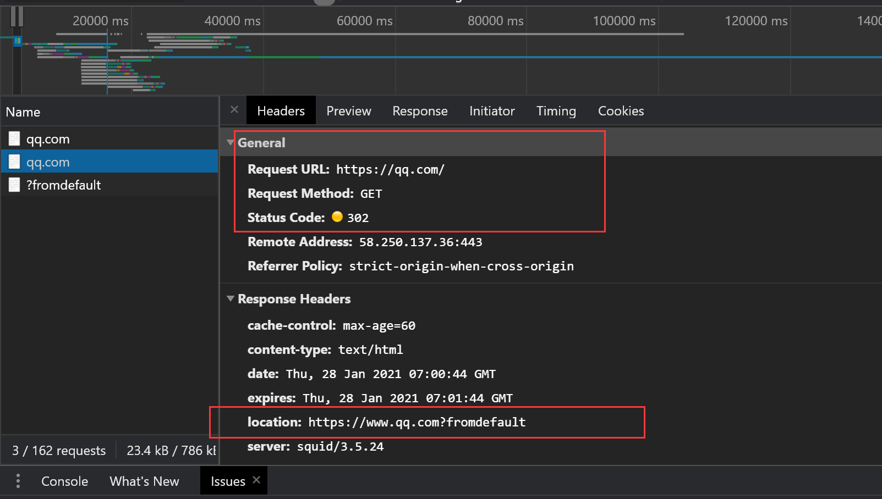Click the 60000 ms timeline marker

(364, 21)
